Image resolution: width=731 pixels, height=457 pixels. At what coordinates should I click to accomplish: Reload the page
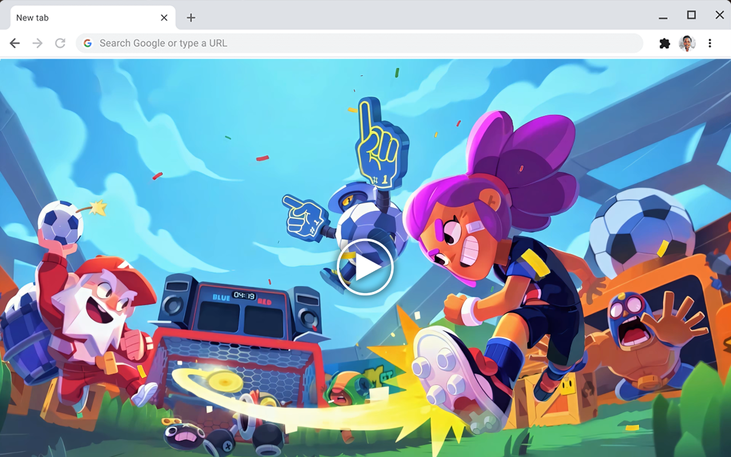(60, 43)
